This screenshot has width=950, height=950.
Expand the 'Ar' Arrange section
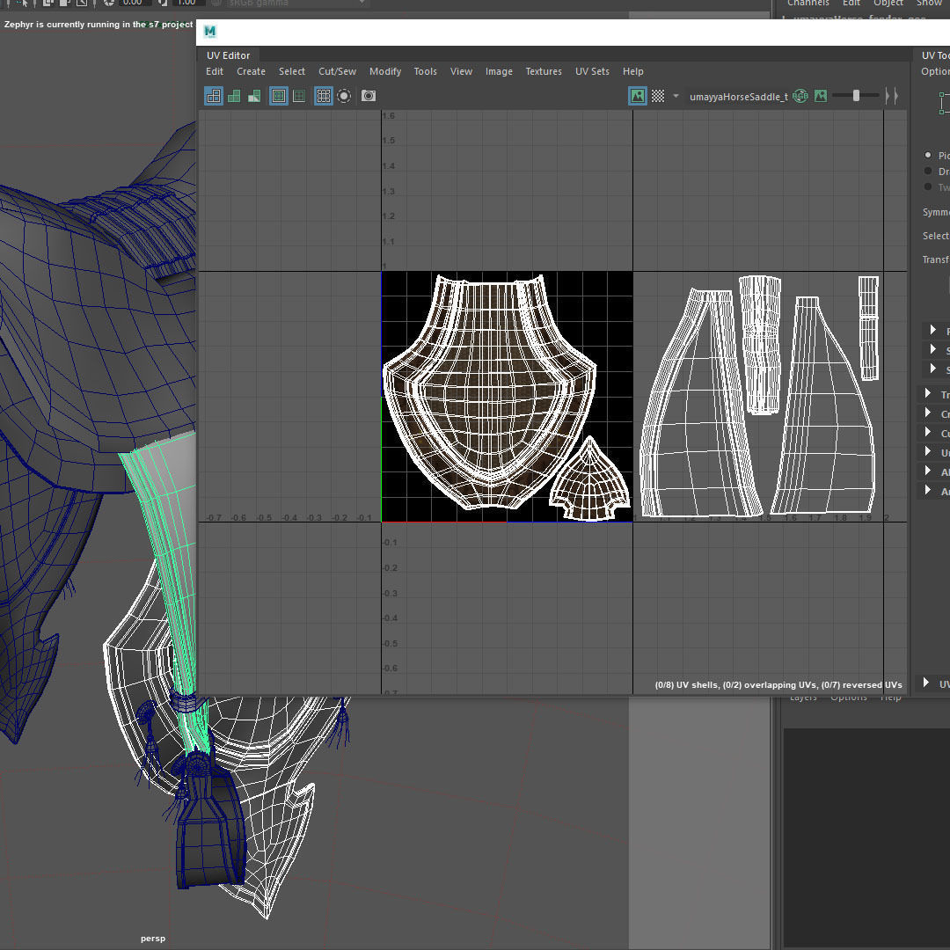coord(928,491)
